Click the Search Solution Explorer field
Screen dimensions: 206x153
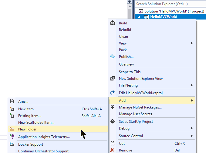171,4
